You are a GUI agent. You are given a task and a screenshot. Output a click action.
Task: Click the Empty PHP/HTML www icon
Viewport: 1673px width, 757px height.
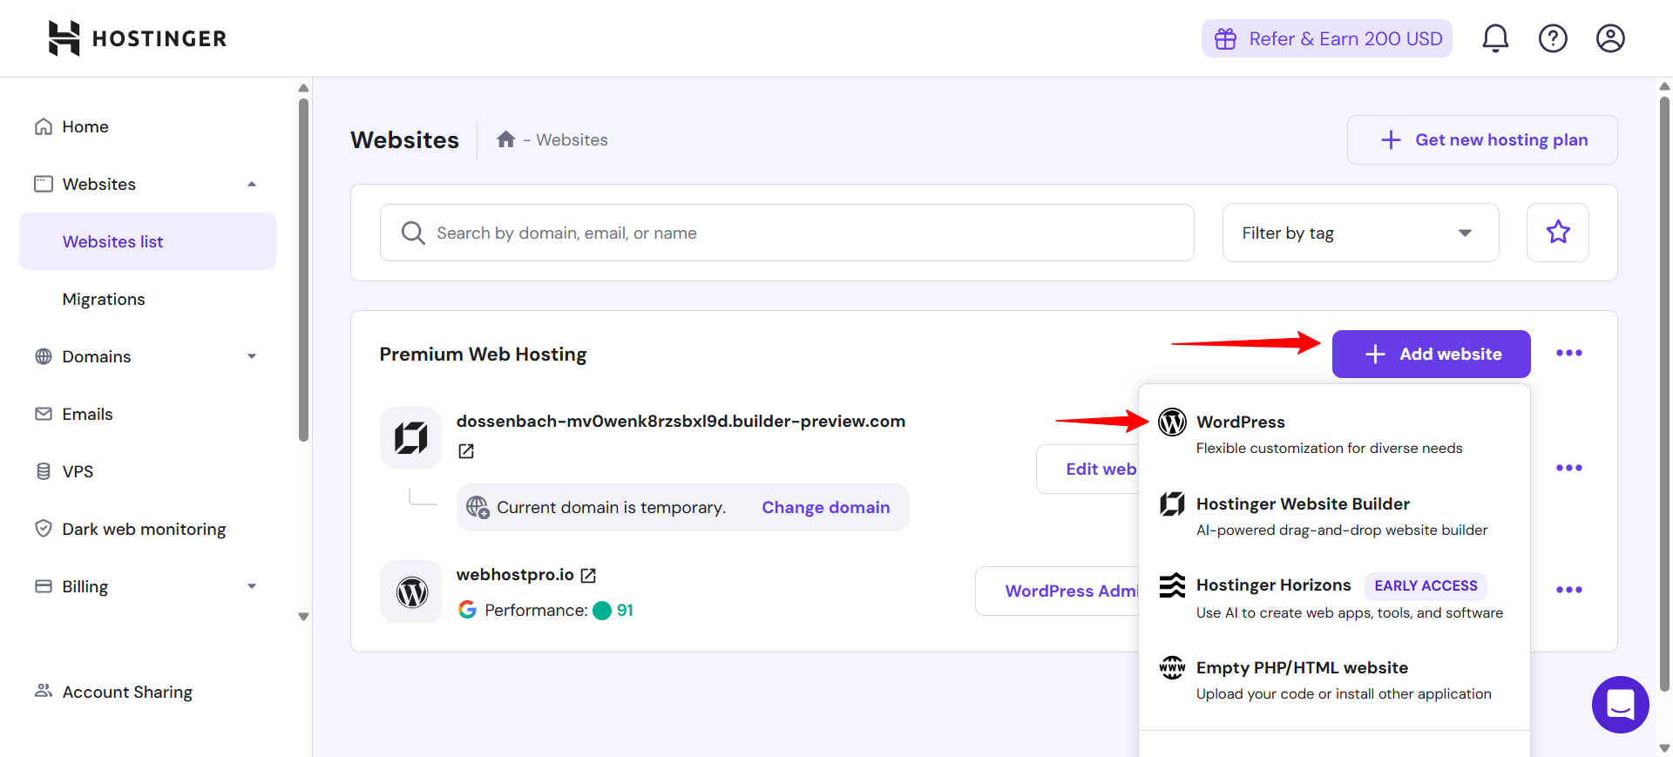[1172, 667]
